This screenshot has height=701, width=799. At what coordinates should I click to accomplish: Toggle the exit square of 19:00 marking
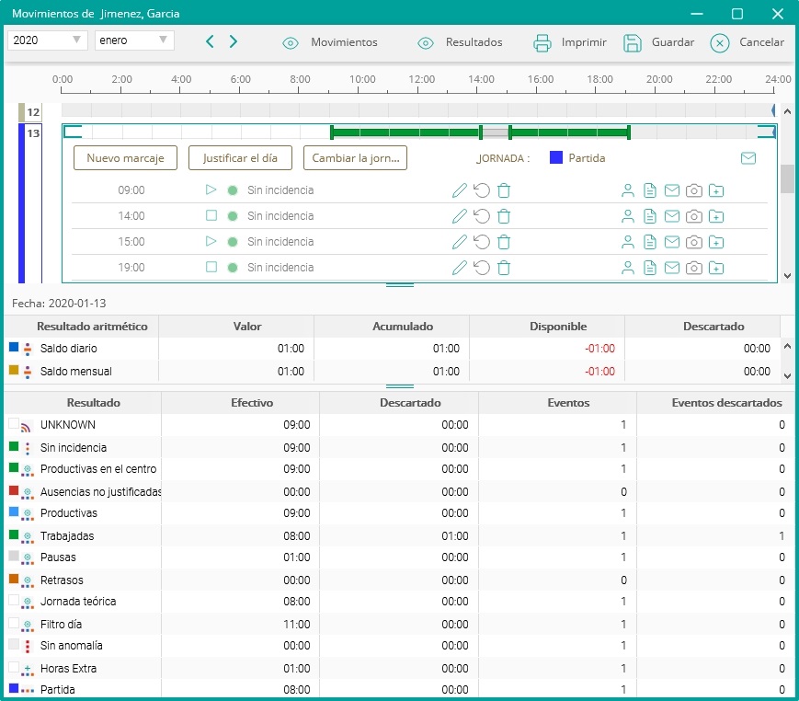coord(211,267)
